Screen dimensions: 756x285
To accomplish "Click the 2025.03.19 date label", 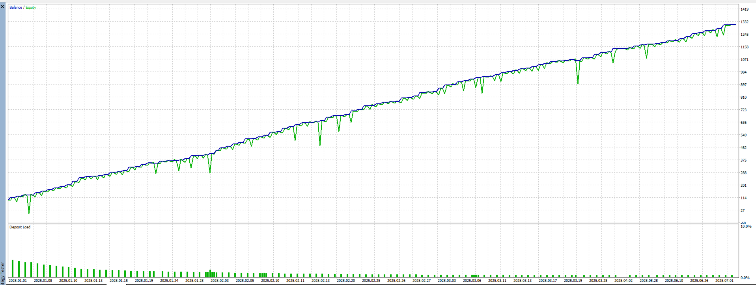I will click(x=573, y=281).
